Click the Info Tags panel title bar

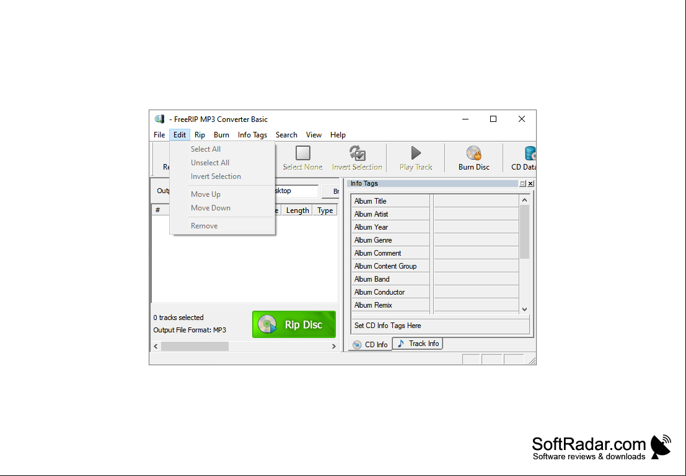pyautogui.click(x=433, y=184)
